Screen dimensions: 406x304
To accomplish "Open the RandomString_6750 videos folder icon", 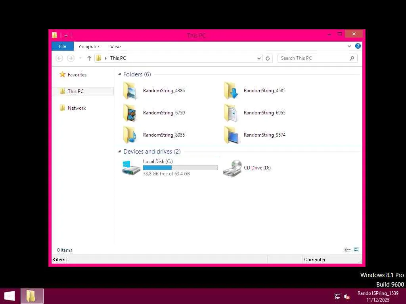I will point(130,113).
